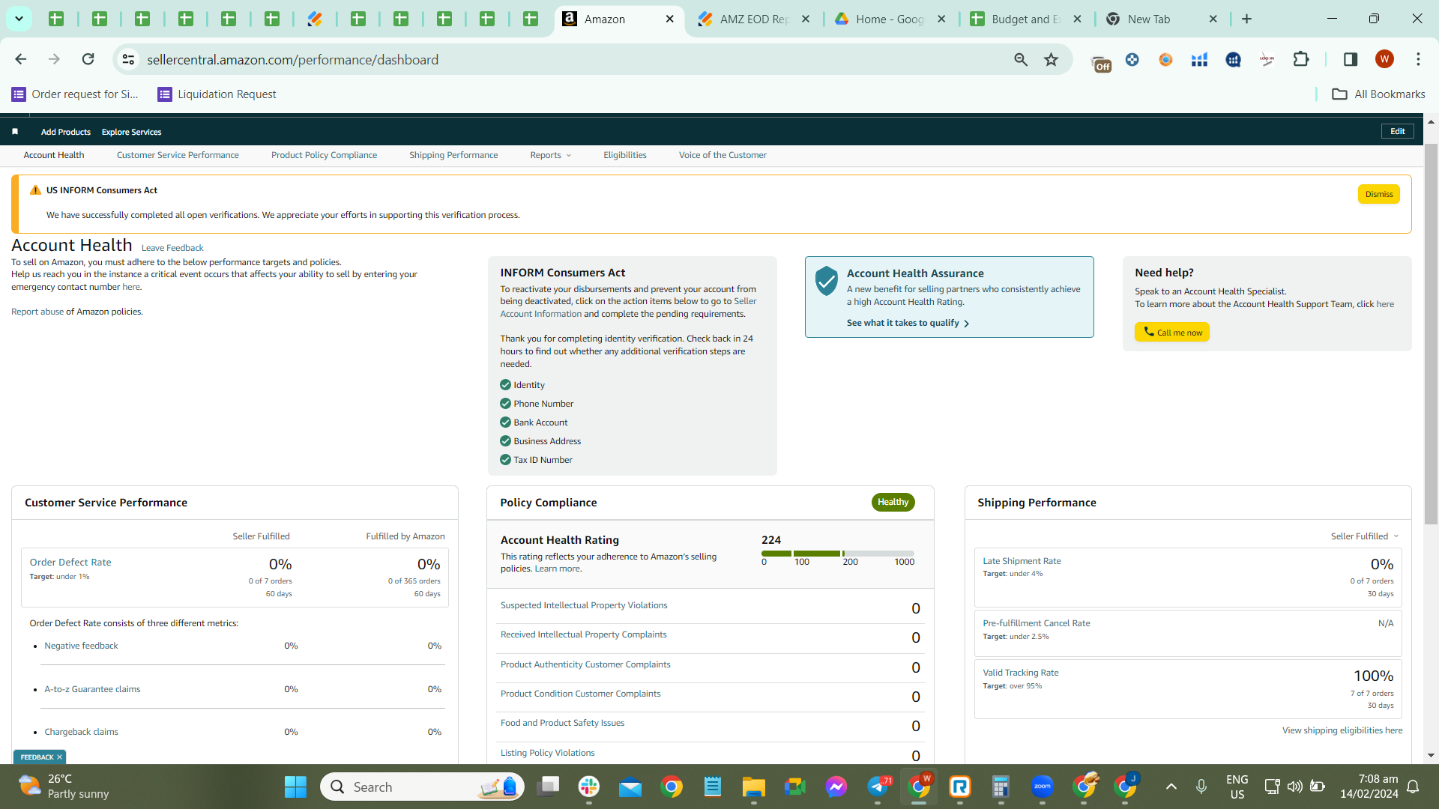Open Customer Service Performance tab
Screen dimensions: 1439x809
pyautogui.click(x=178, y=155)
